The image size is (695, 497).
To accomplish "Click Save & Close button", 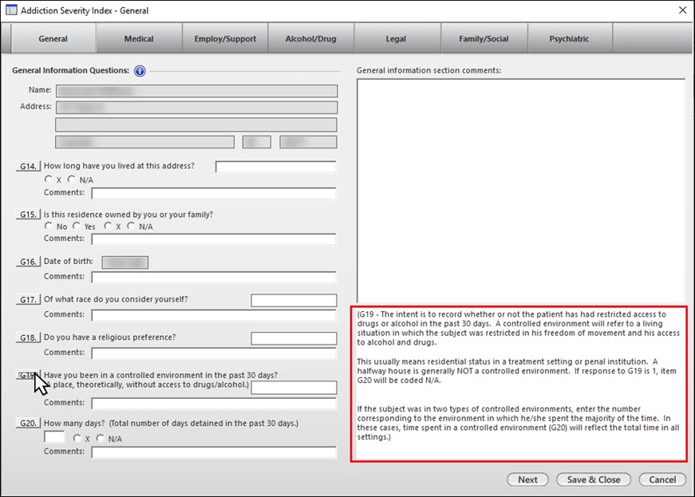I will pos(594,479).
